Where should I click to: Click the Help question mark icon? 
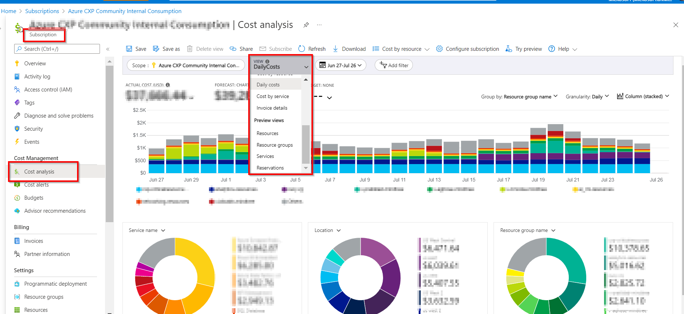tap(552, 49)
